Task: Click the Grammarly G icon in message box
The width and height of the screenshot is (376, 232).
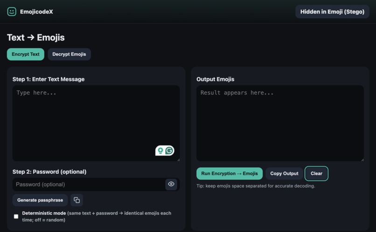Action: click(169, 150)
